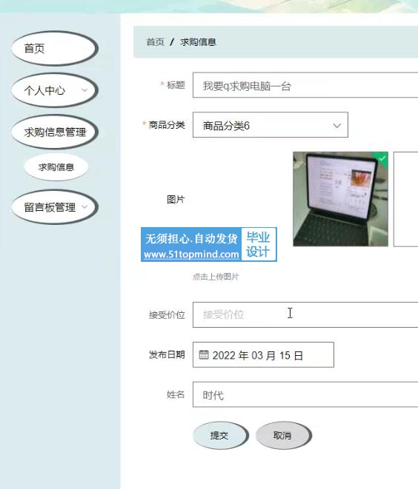Open the calendar icon in publish date
Image resolution: width=418 pixels, height=489 pixels.
[x=204, y=354]
